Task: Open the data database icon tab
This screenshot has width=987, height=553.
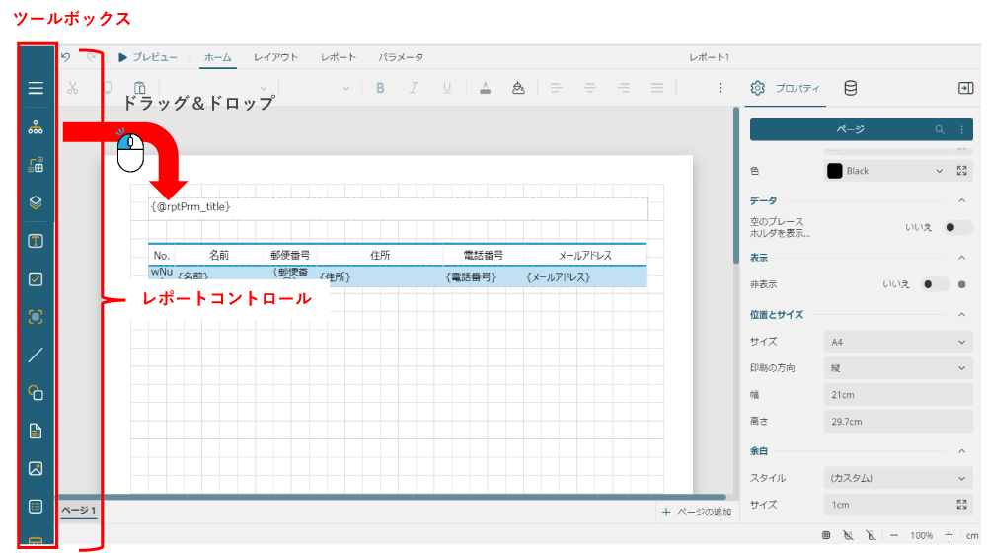Action: point(850,88)
